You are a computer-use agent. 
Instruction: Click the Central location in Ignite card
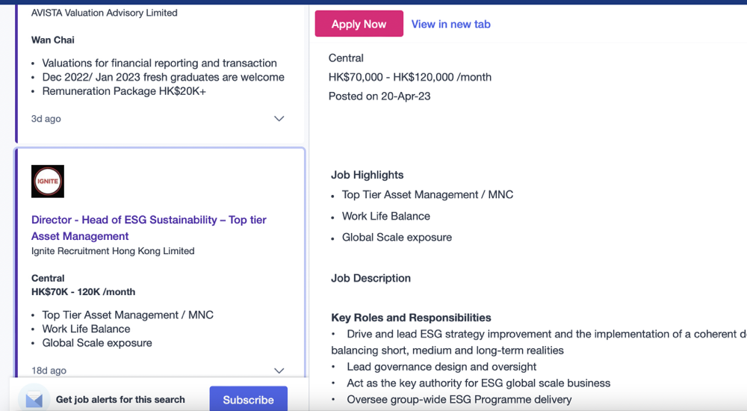coord(48,278)
